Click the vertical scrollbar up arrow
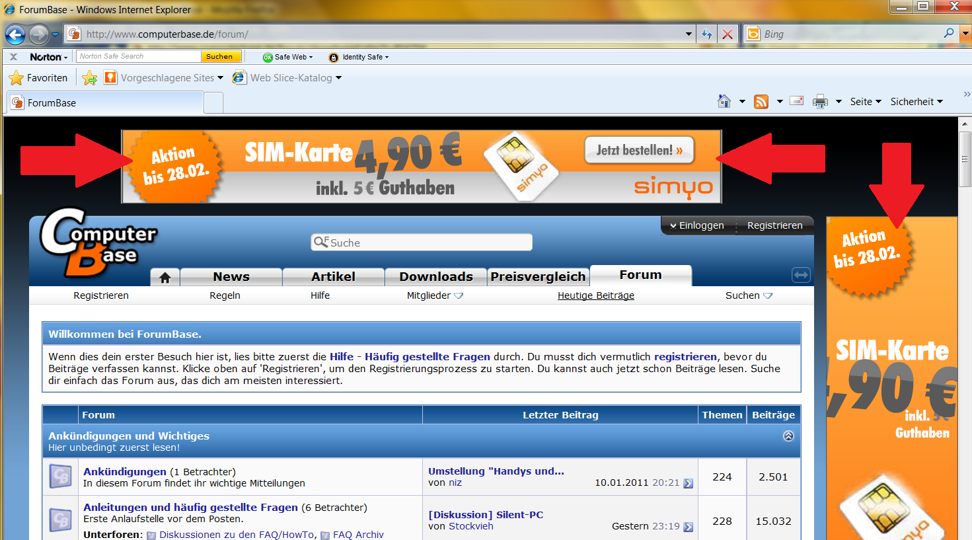The width and height of the screenshot is (972, 540). click(965, 124)
